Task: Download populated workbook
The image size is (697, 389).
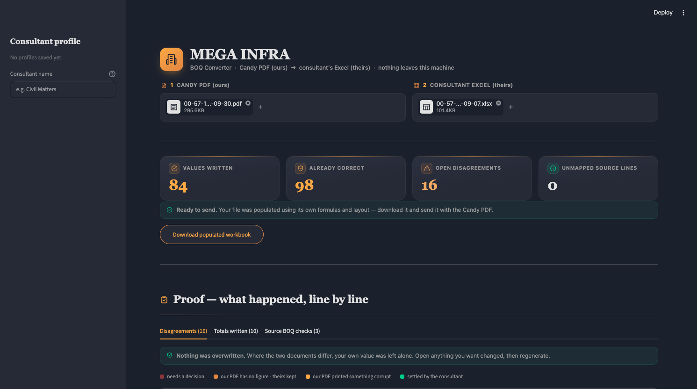Action: click(x=212, y=235)
